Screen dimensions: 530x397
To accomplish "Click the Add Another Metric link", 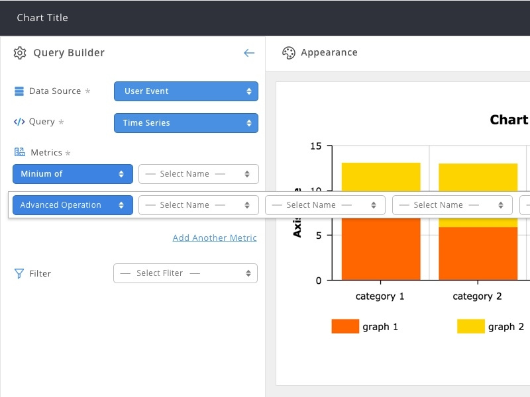I will click(x=215, y=238).
